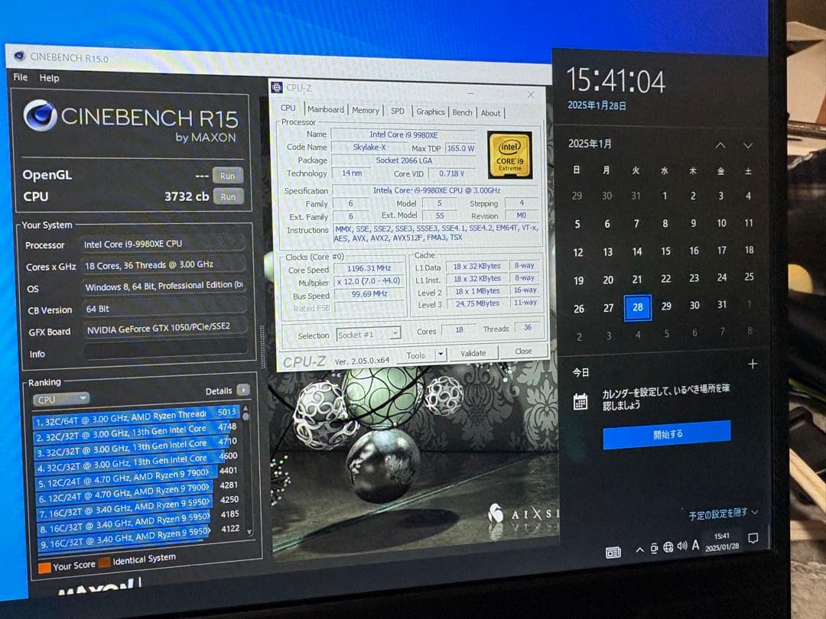The height and width of the screenshot is (619, 826).
Task: Switch to the Bench tab in CPU-Z
Action: coord(462,112)
